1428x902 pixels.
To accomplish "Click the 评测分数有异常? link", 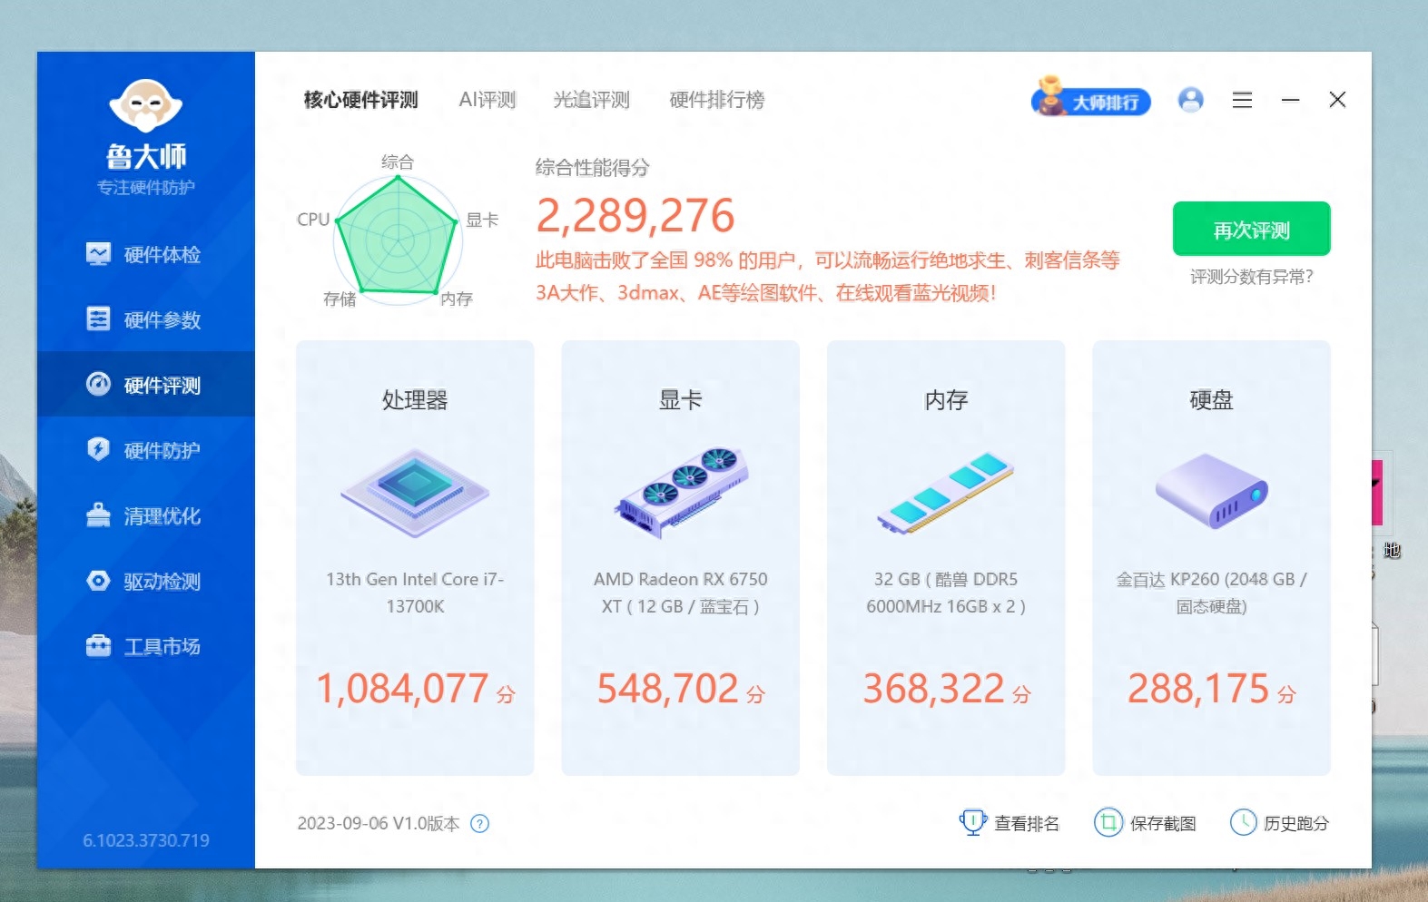I will pyautogui.click(x=1251, y=277).
